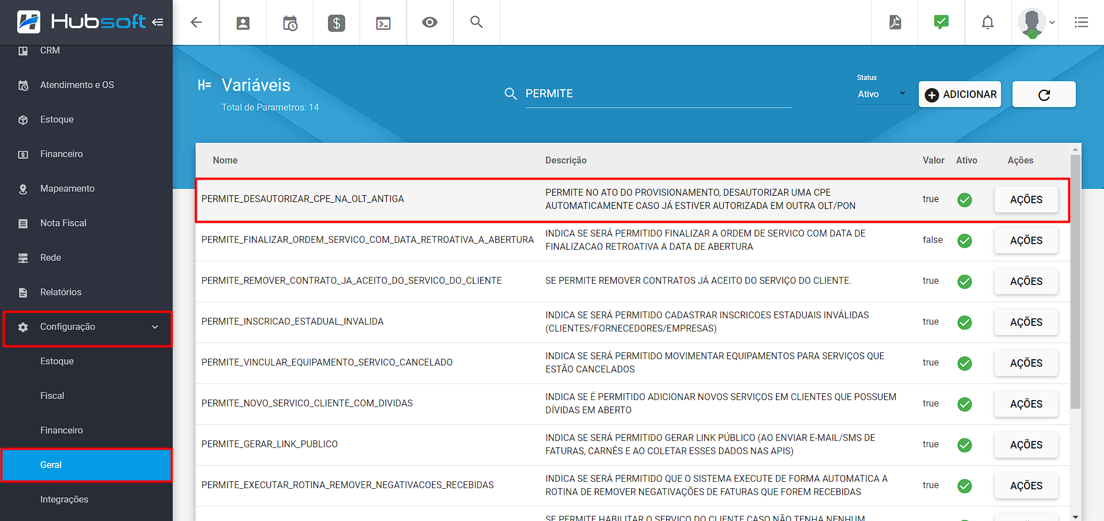The width and height of the screenshot is (1104, 521).
Task: Collapse the sidebar using the Hubsoft arrow icon
Action: point(158,22)
